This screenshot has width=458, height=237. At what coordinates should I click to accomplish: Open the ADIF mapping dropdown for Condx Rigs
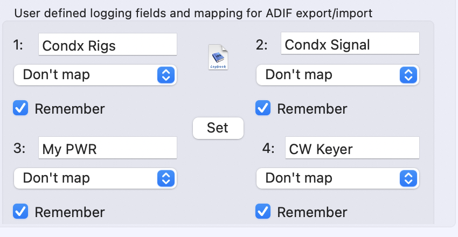pos(95,75)
